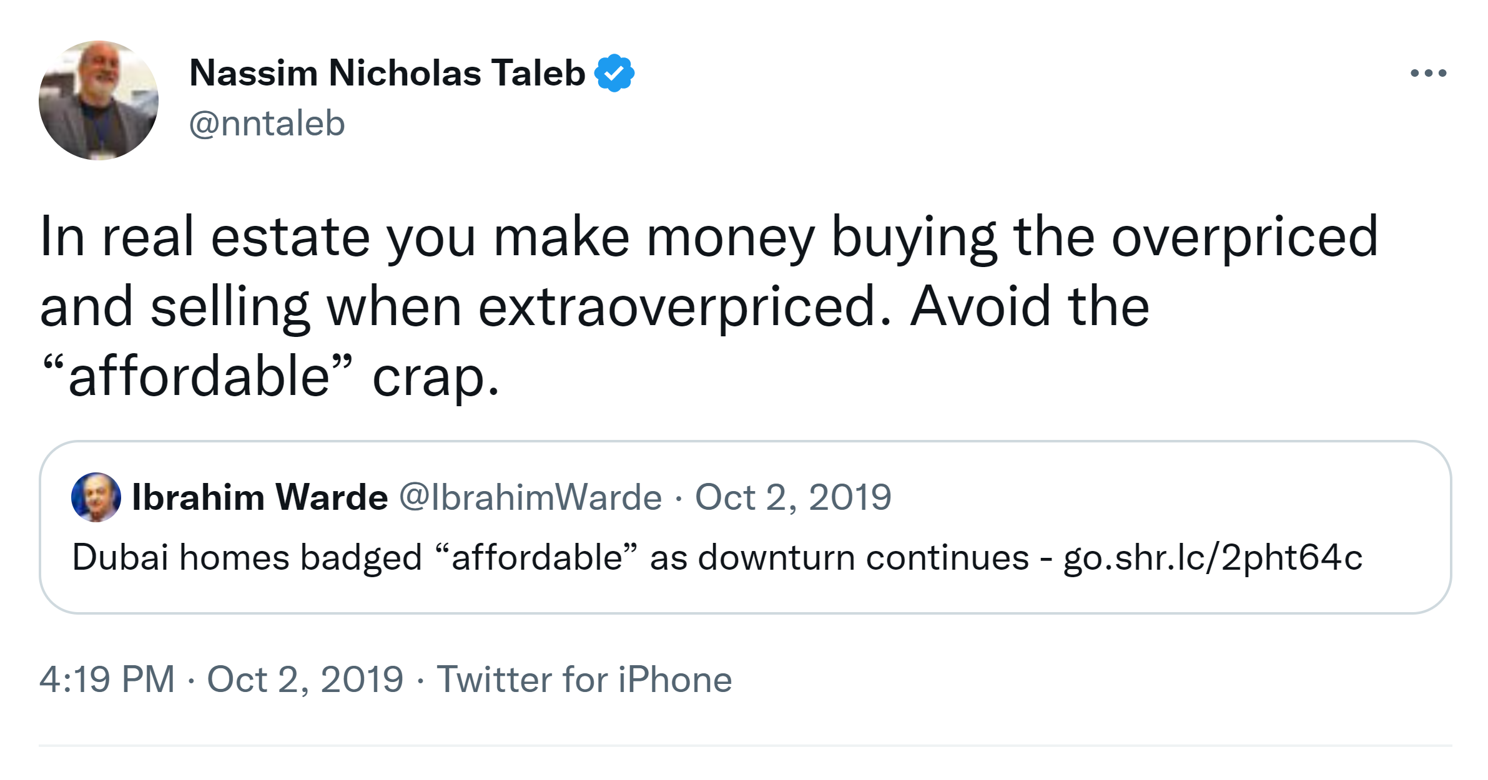Click the Twitter for iPhone source label
Image resolution: width=1488 pixels, height=780 pixels.
584,680
